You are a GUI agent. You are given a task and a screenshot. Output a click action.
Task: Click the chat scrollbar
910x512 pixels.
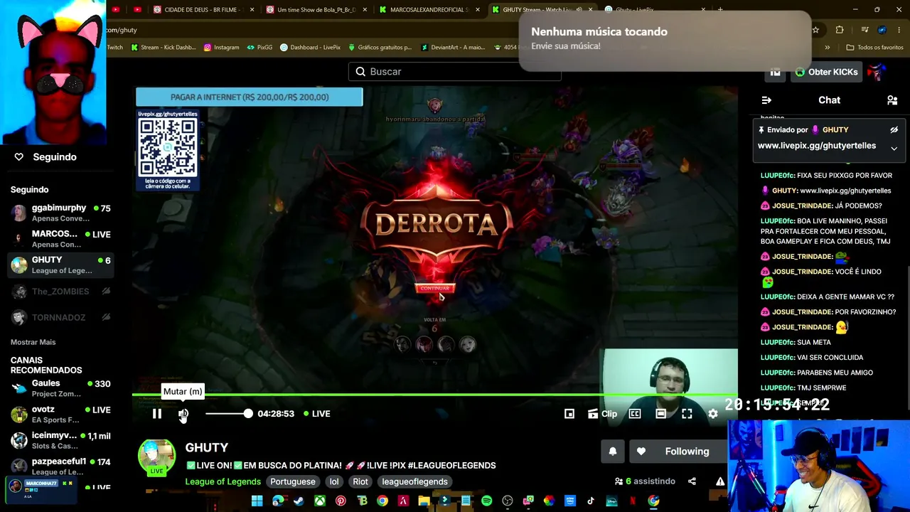907,338
